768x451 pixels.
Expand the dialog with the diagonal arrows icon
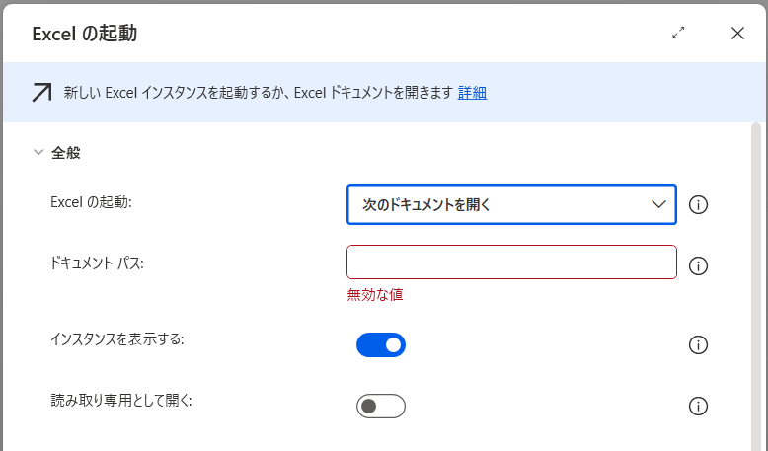coord(678,33)
